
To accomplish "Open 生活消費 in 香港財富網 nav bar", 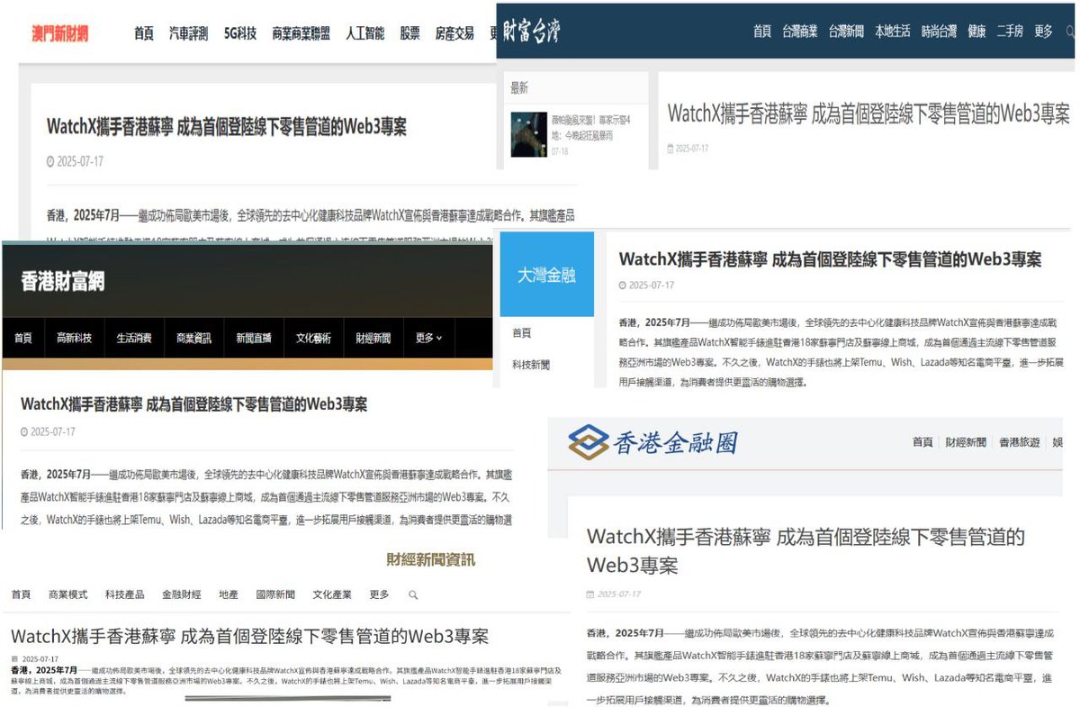I will 134,339.
